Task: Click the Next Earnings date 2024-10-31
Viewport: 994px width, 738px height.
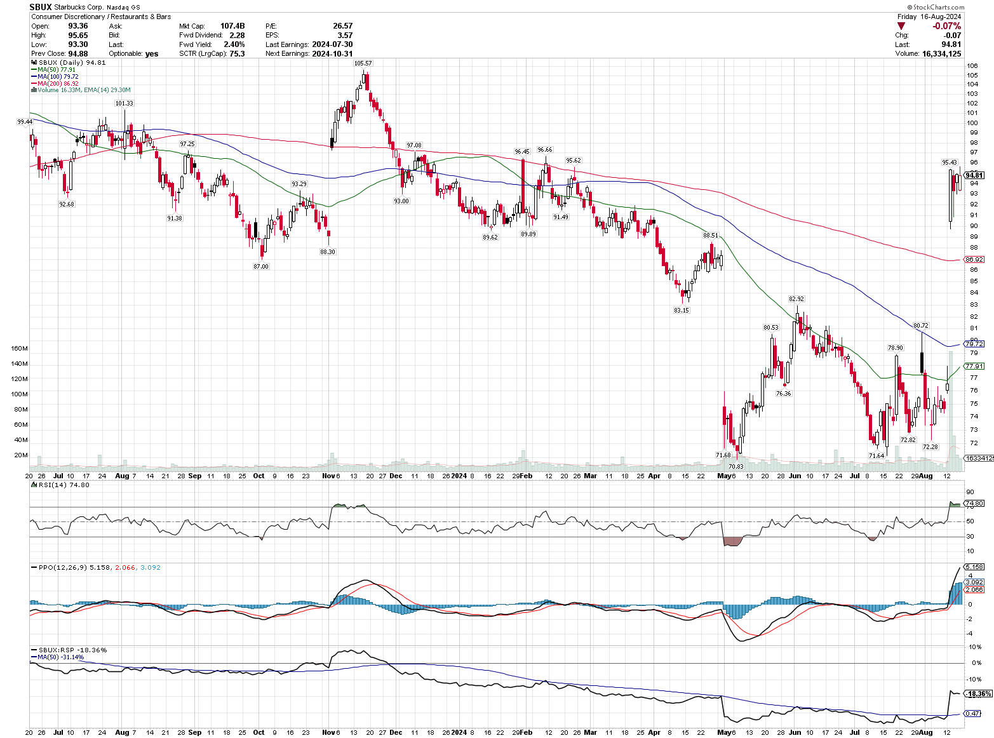Action: click(x=332, y=54)
